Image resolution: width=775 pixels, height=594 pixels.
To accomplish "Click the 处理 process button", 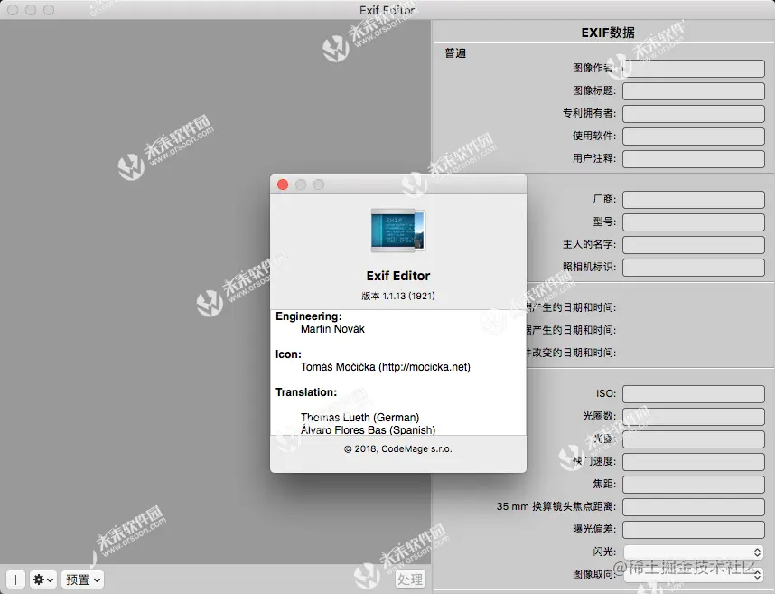I will (x=410, y=580).
